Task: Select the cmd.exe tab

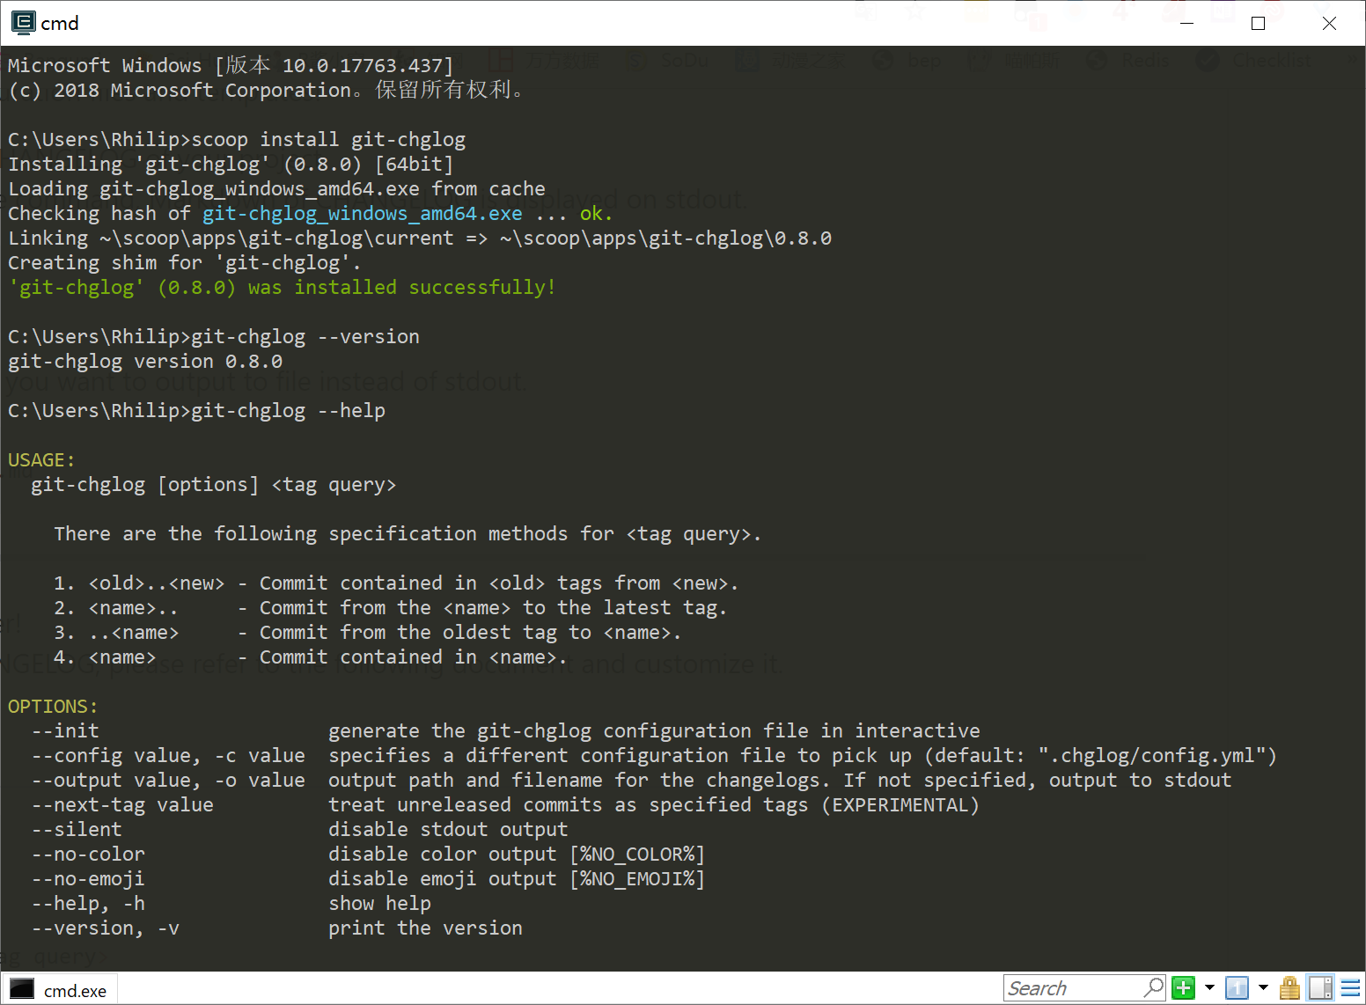Action: pos(60,990)
